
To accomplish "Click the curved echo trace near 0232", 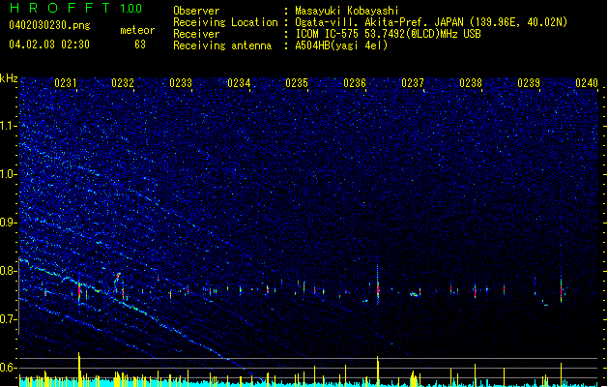I will click(x=116, y=281).
